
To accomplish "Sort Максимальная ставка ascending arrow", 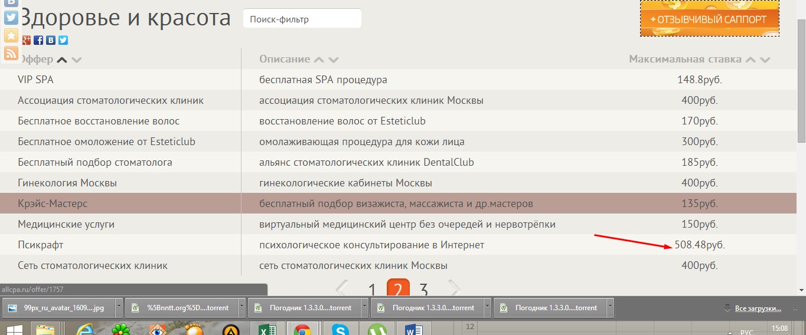I will (751, 60).
